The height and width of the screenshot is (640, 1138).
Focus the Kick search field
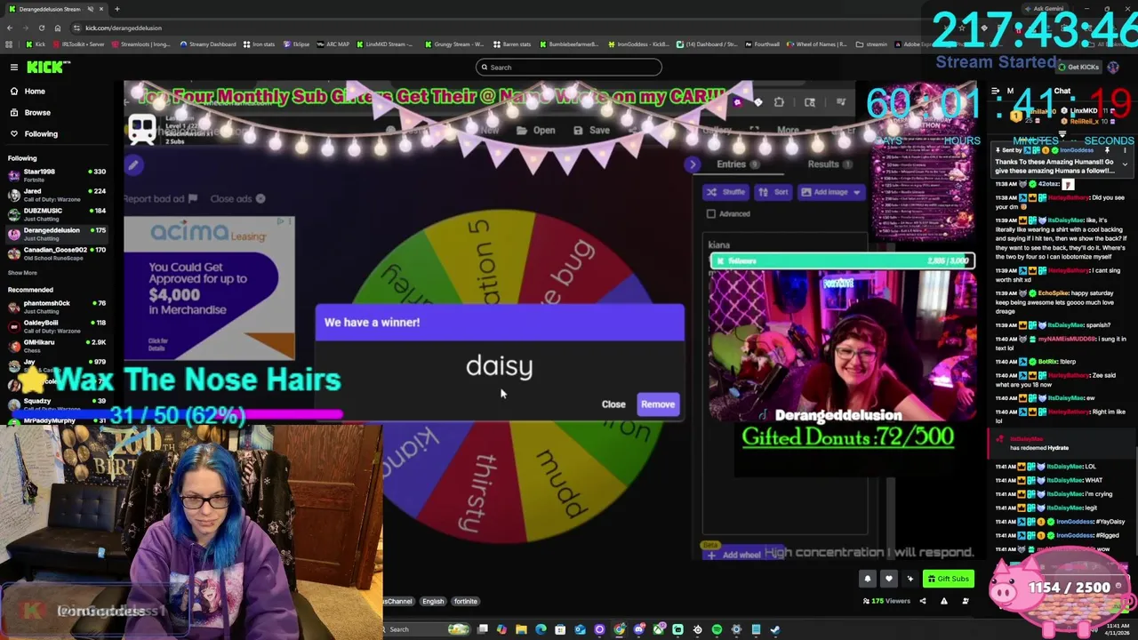(x=569, y=68)
